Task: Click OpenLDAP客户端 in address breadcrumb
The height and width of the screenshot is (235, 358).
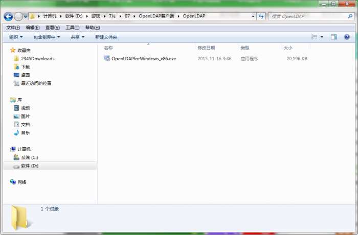Action: point(156,16)
